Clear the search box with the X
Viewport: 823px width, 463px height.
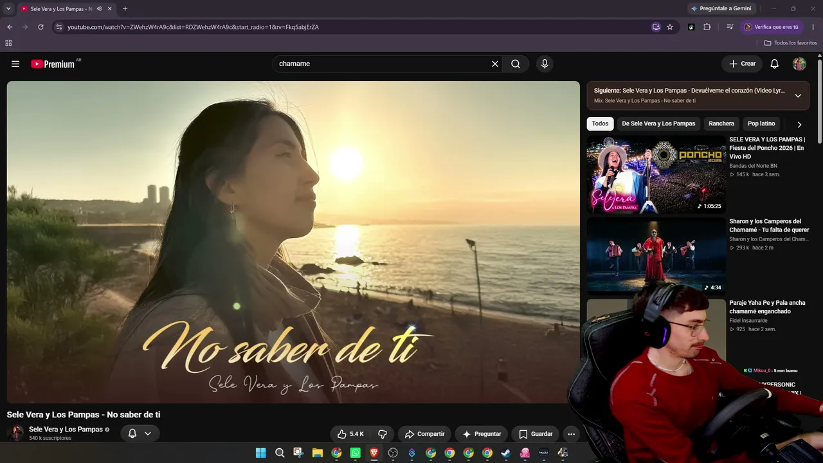[x=495, y=64]
